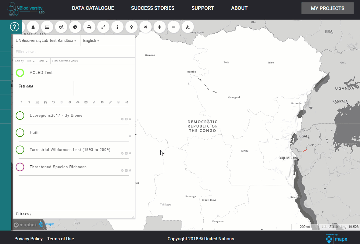Expand the Filters section
This screenshot has width=360, height=244.
24,214
